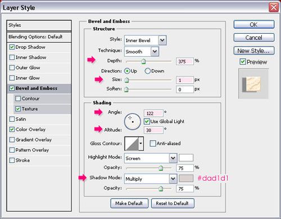Click the Depth slider handle
This screenshot has height=219, width=281.
click(143, 61)
